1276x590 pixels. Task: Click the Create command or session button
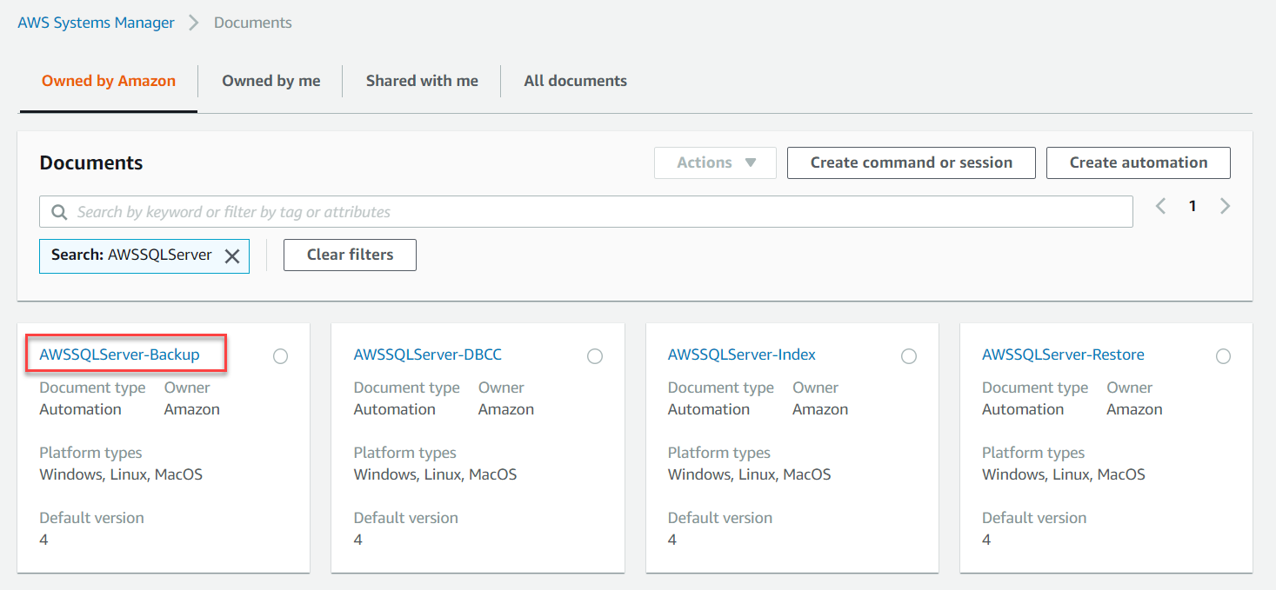(911, 162)
